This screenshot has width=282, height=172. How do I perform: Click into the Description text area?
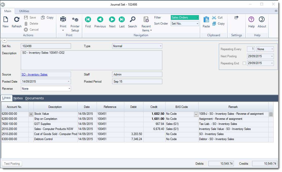91,60
